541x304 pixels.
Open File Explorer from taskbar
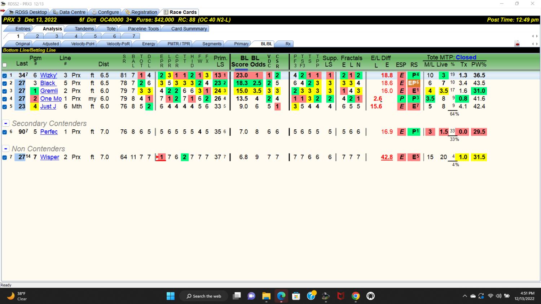[266, 296]
